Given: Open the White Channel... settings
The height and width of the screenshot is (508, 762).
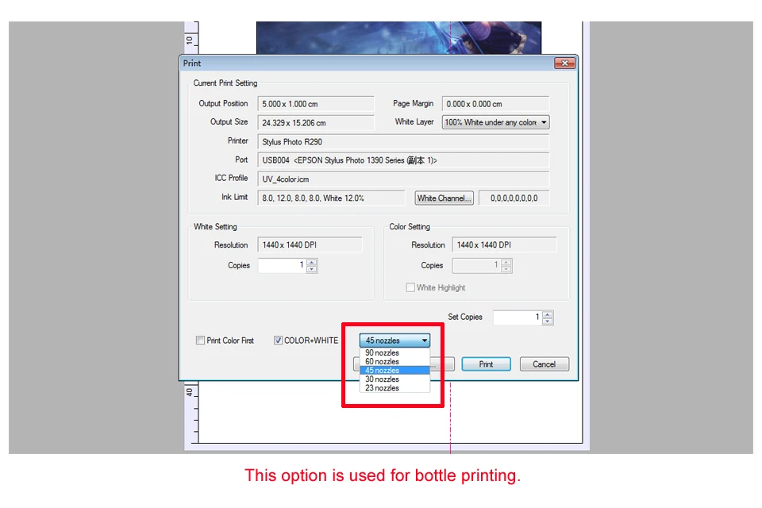Looking at the screenshot, I should pos(444,198).
